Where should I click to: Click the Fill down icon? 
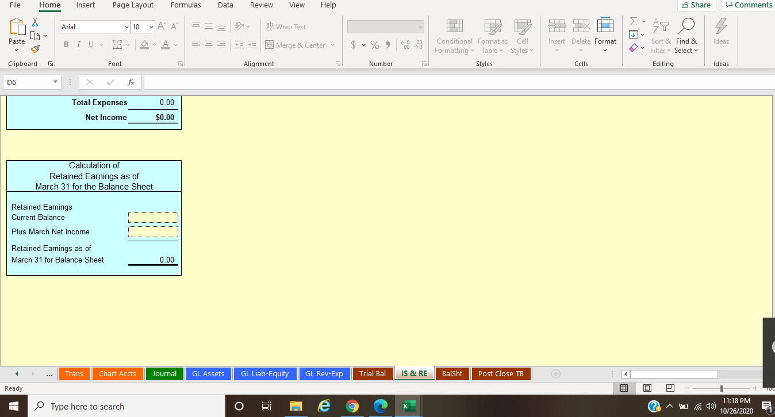pyautogui.click(x=633, y=34)
